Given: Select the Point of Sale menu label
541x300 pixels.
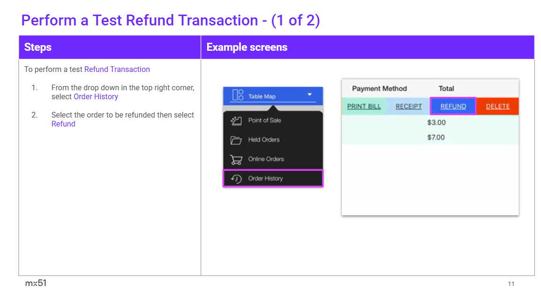Looking at the screenshot, I should coord(264,120).
